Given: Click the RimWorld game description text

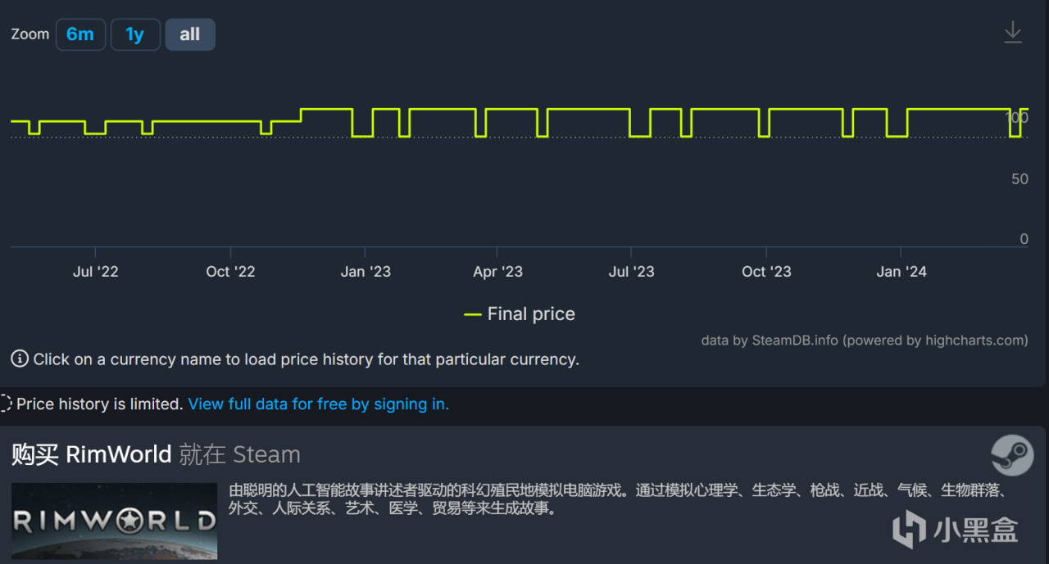Looking at the screenshot, I should [x=616, y=499].
